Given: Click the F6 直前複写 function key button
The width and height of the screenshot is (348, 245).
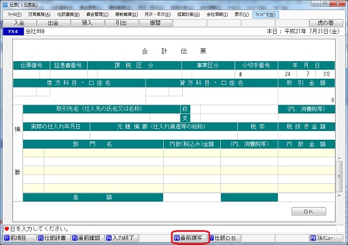Looking at the screenshot, I should [x=190, y=238].
